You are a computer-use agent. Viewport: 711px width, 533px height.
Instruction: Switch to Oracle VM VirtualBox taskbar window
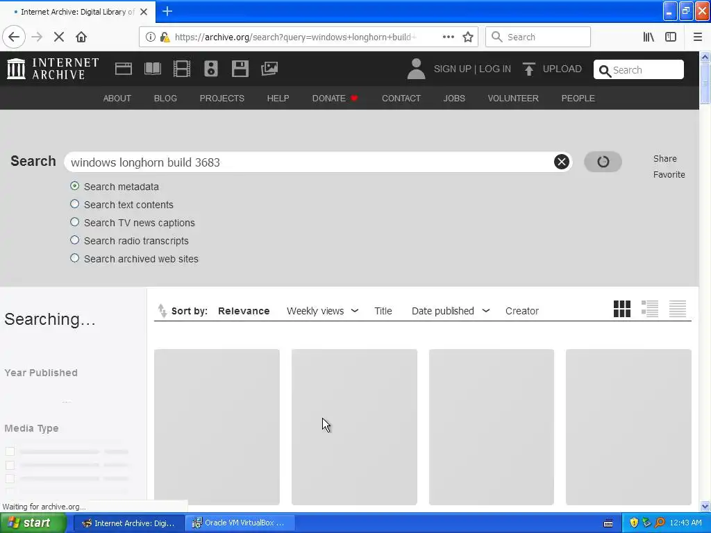[241, 523]
